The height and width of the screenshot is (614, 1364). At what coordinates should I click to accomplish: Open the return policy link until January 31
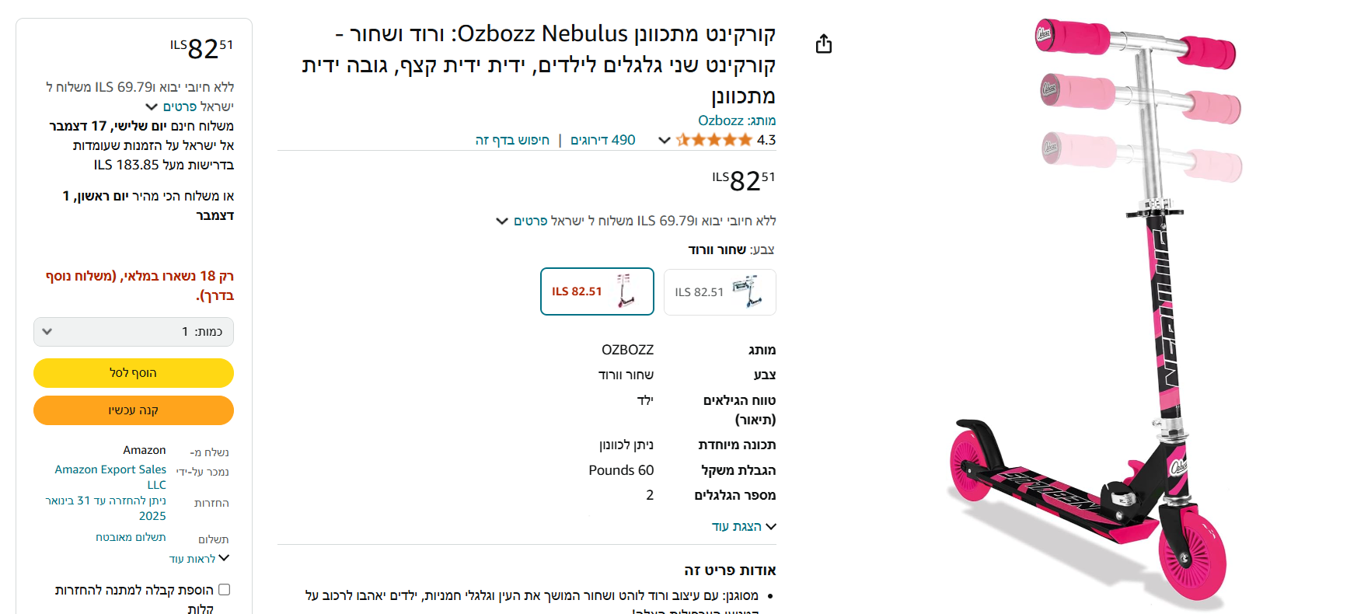pos(106,508)
